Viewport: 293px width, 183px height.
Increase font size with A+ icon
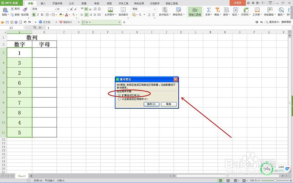coord(71,9)
